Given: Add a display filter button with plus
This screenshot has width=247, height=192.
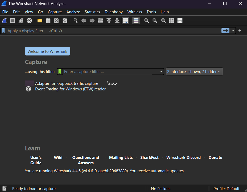Looking at the screenshot, I should pyautogui.click(x=240, y=31).
